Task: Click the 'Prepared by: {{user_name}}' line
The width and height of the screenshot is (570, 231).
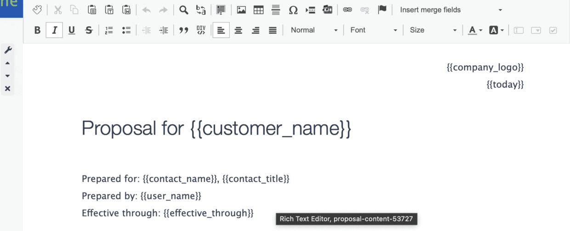Action: pos(142,196)
